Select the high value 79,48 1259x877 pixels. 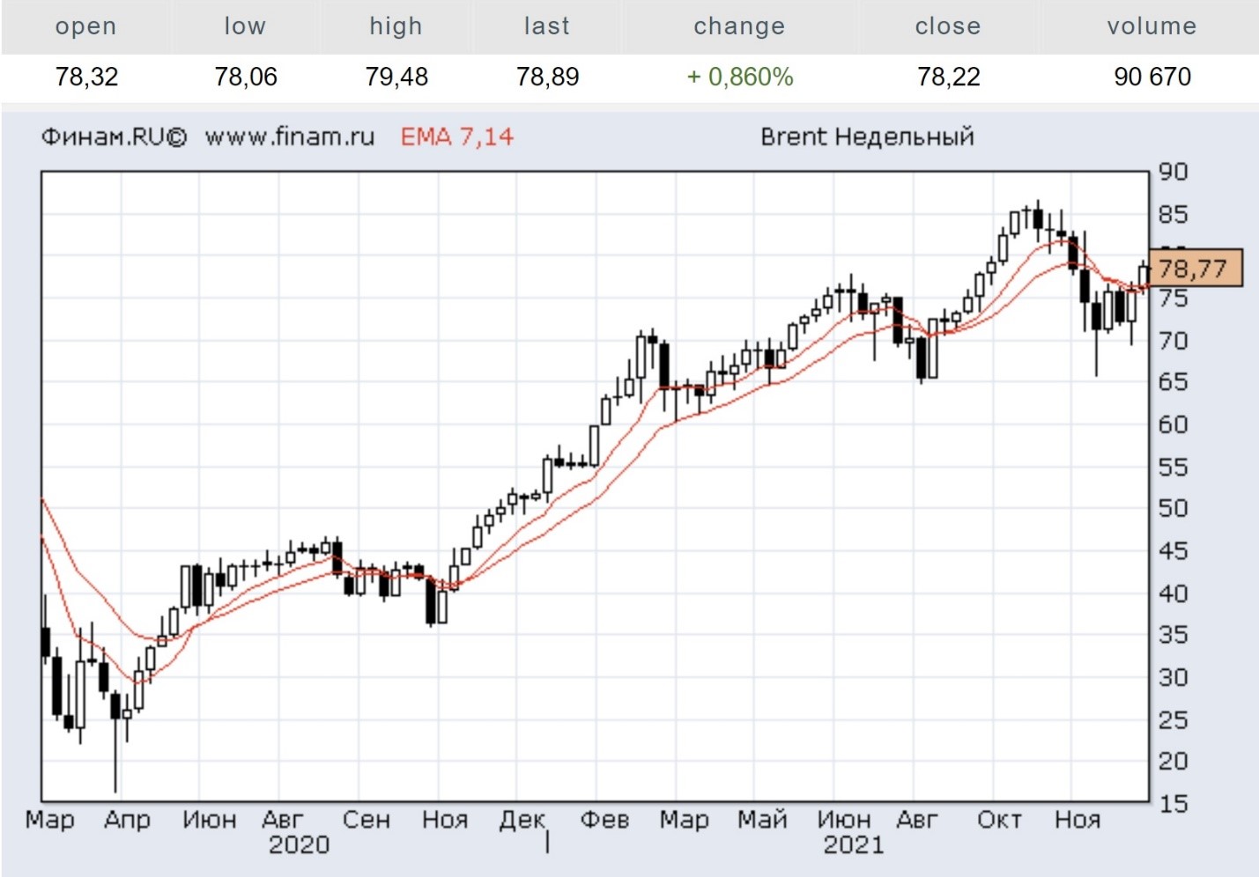coord(396,77)
